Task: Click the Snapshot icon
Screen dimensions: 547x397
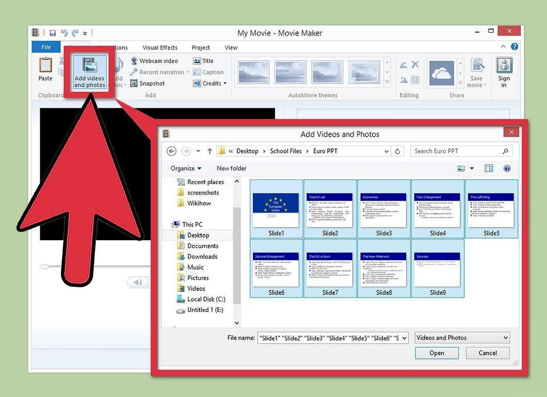Action: coord(134,84)
